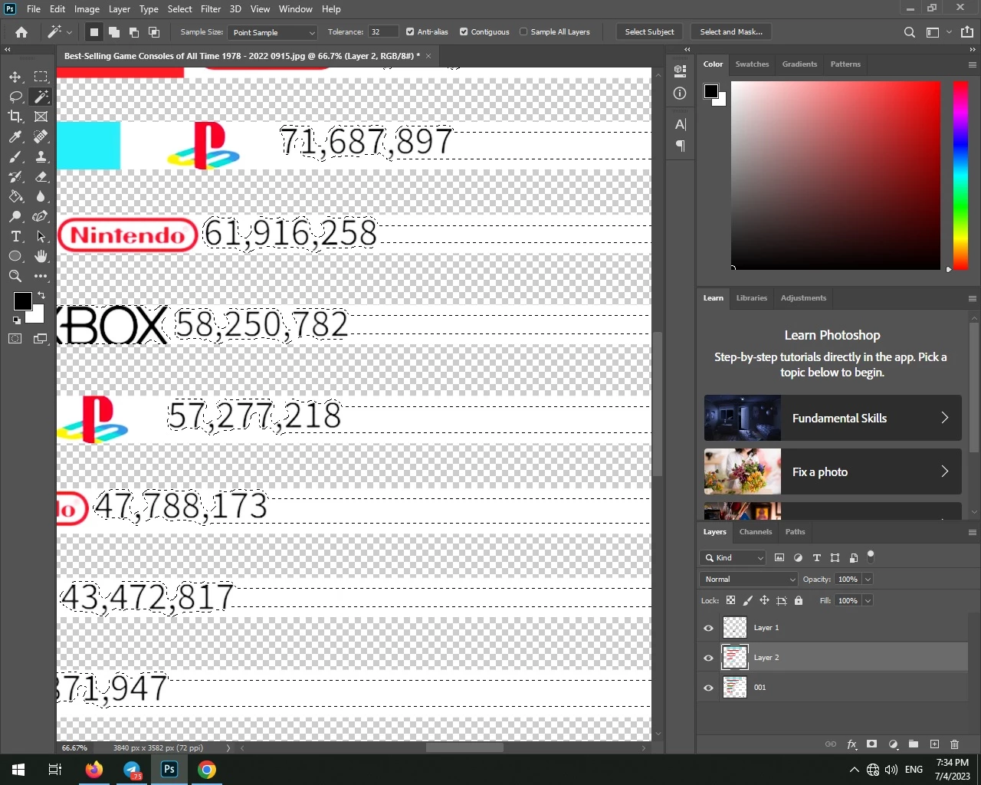981x785 pixels.
Task: Expand Fundamental Skills tutorials chevron
Action: tap(945, 418)
